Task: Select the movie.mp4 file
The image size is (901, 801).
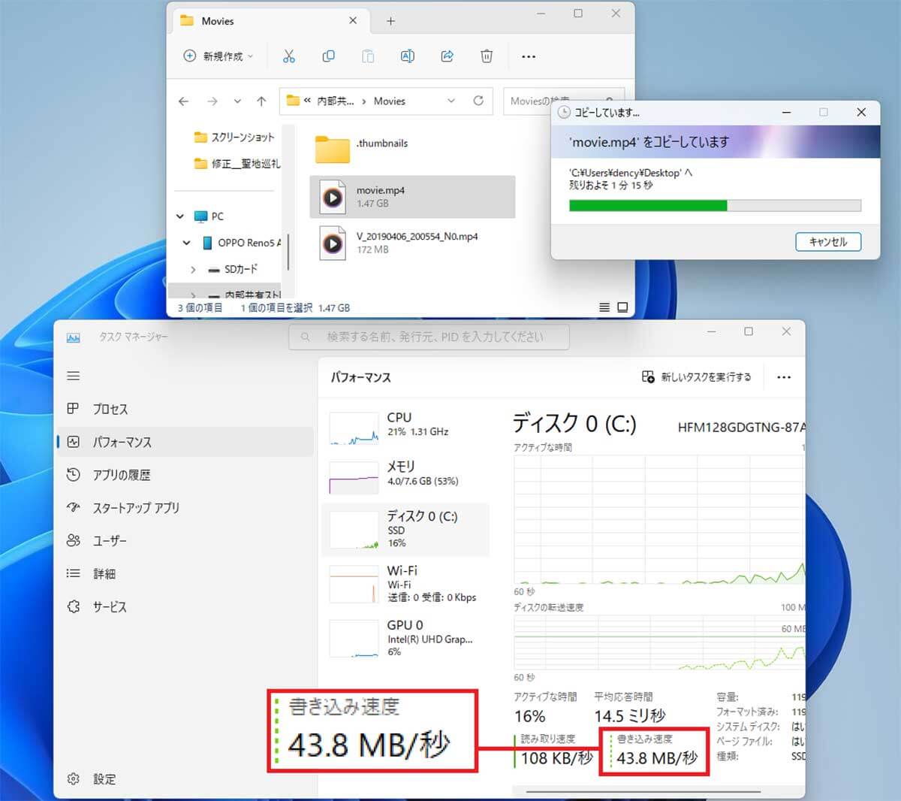Action: point(412,197)
